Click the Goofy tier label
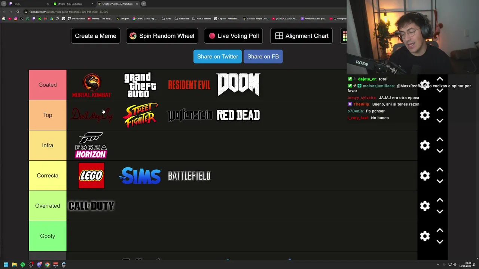 tap(48, 236)
